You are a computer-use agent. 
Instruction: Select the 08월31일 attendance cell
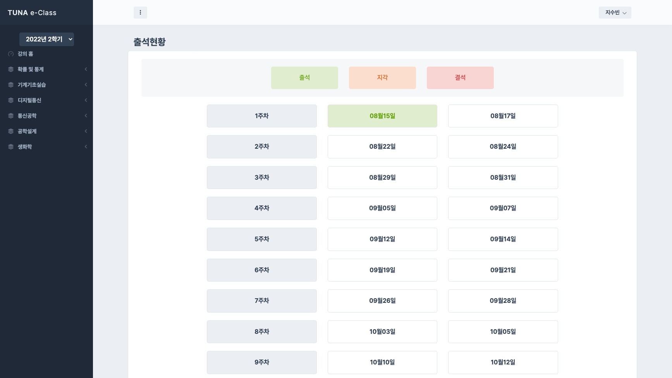(x=503, y=177)
